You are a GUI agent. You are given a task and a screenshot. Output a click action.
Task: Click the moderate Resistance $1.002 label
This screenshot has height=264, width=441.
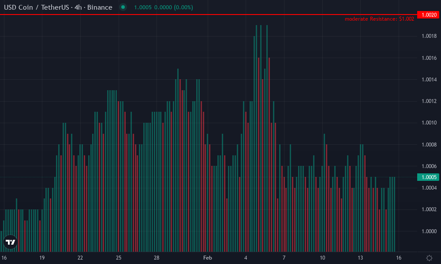[380, 19]
